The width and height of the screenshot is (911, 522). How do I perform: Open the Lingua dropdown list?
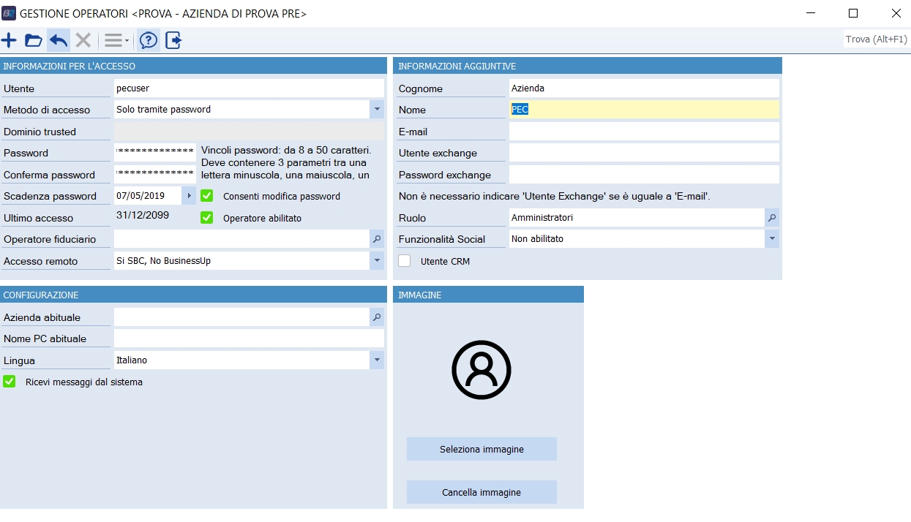tap(377, 360)
